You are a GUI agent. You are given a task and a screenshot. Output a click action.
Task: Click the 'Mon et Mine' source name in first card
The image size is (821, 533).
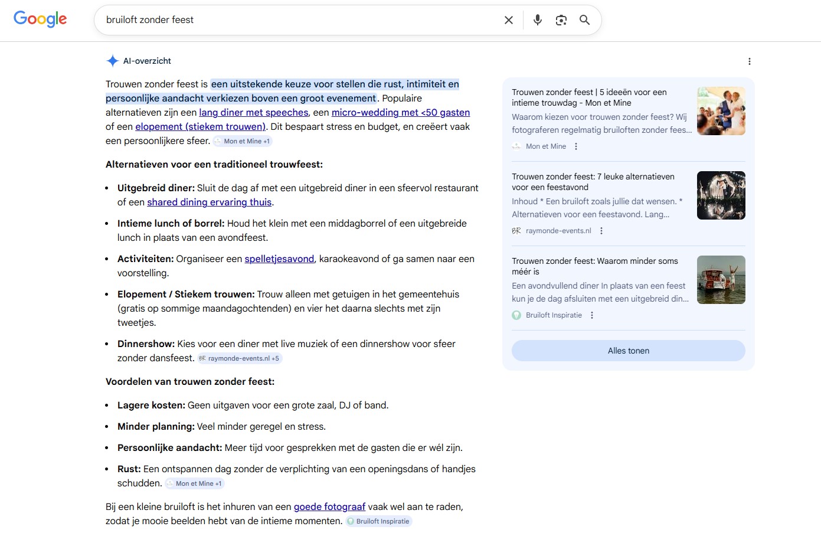[546, 146]
